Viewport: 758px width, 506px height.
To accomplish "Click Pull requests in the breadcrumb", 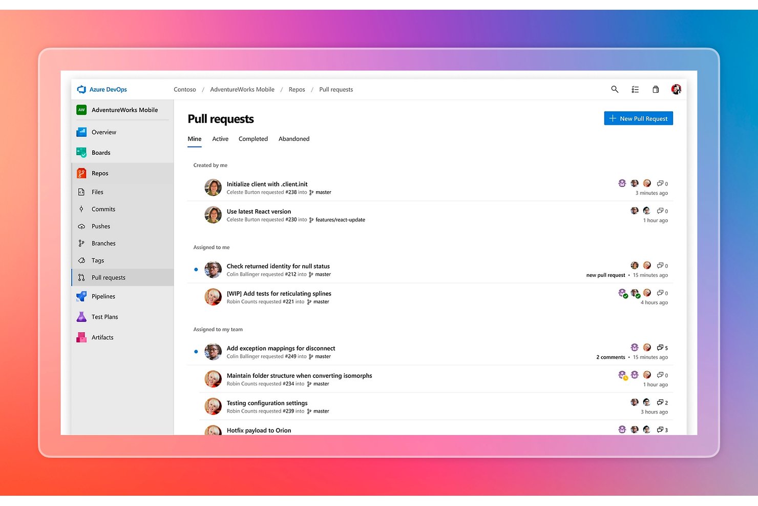I will coord(336,89).
